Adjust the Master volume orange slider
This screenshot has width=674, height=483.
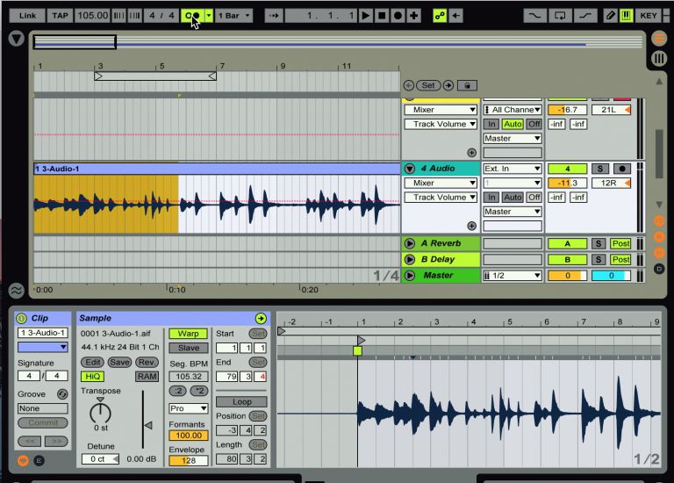(x=568, y=276)
